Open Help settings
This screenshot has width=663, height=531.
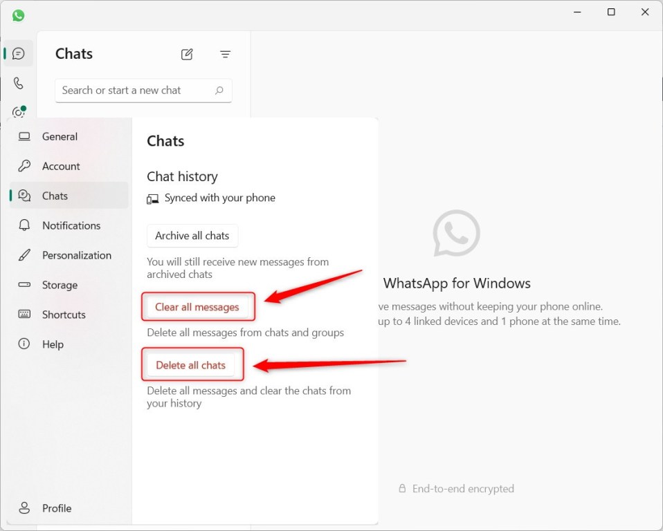pyautogui.click(x=51, y=344)
